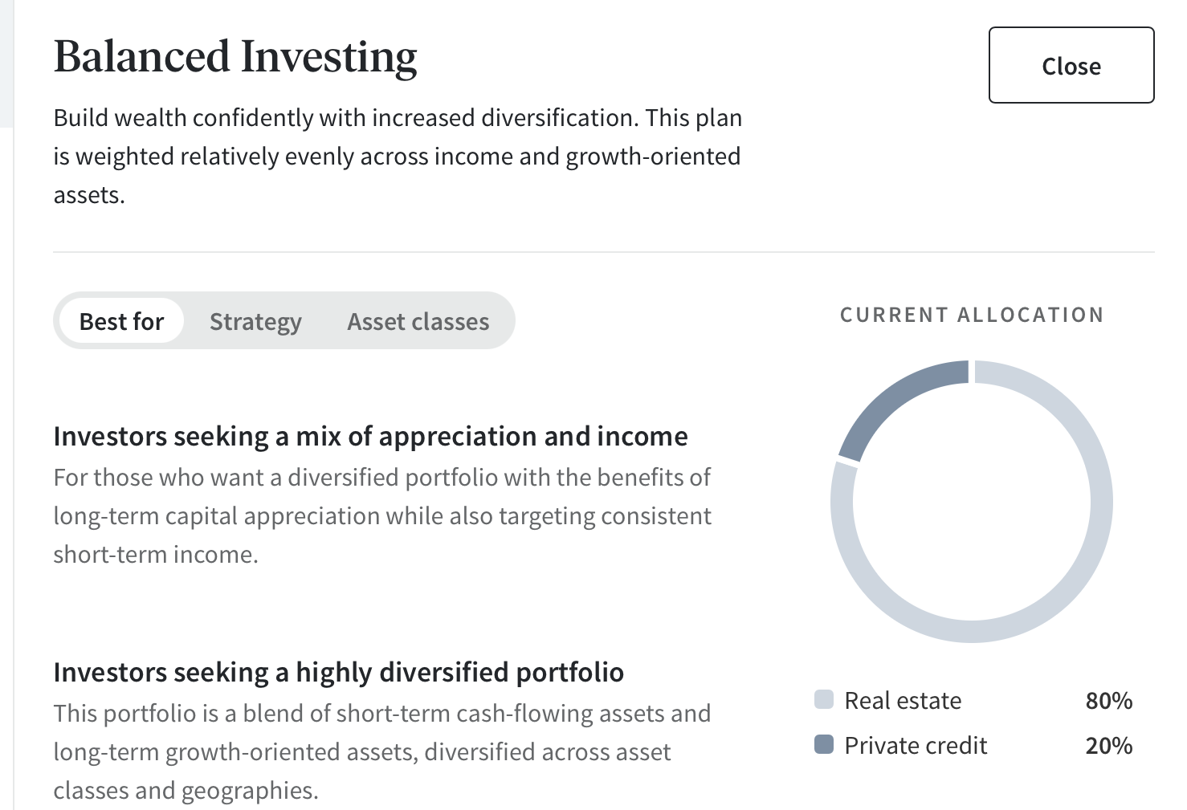The width and height of the screenshot is (1187, 810).
Task: Switch to the Strategy tab
Action: tap(255, 321)
